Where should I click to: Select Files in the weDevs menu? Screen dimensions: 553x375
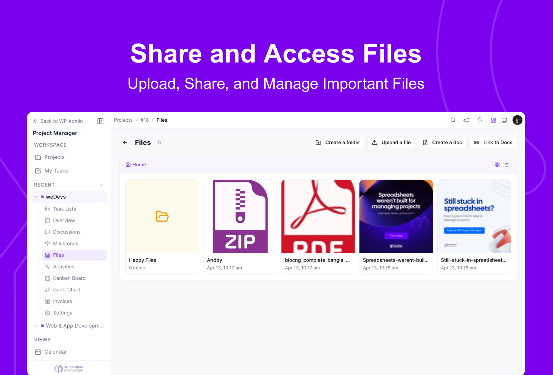(74, 255)
